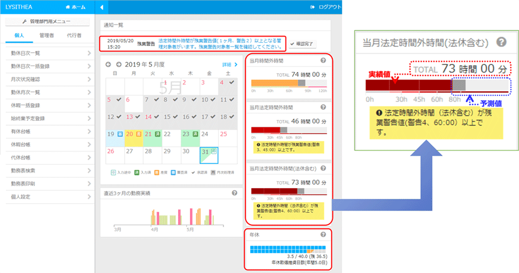Switch to the 代行者 tab

click(x=74, y=35)
